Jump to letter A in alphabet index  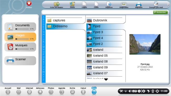[44, 17]
